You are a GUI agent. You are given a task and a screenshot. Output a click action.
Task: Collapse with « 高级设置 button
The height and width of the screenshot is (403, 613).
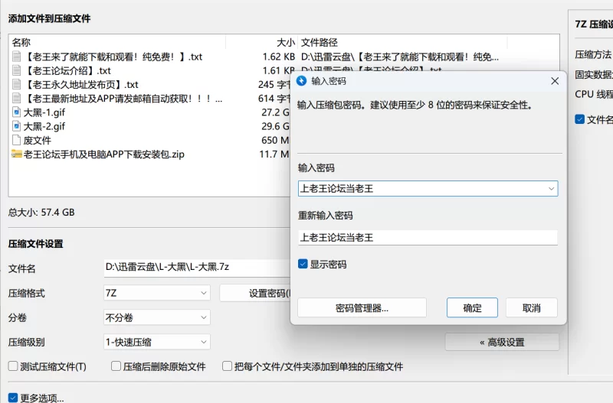[502, 342]
